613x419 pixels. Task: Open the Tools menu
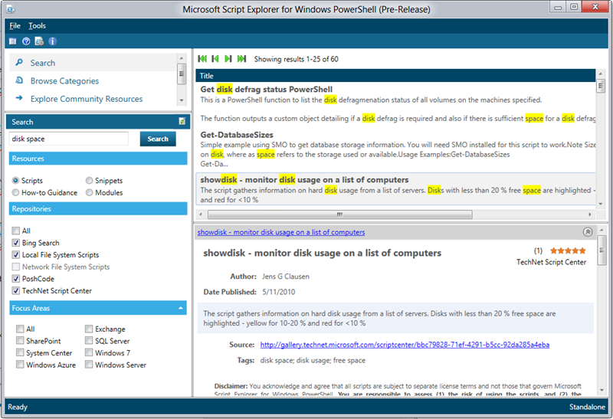pyautogui.click(x=37, y=26)
